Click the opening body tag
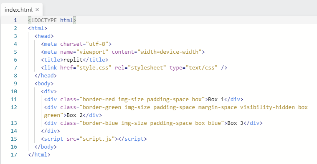 (x=44, y=83)
